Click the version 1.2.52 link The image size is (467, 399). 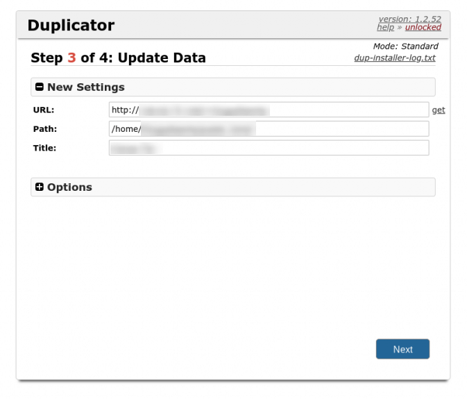point(410,19)
